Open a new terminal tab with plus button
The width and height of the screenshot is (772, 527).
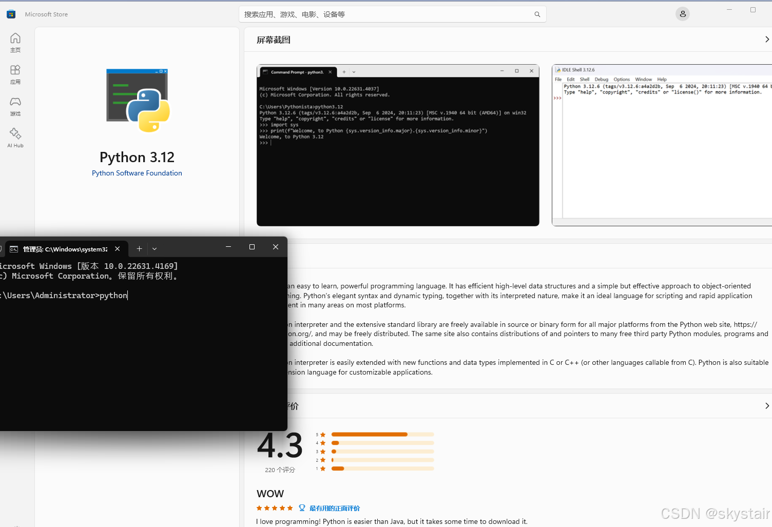tap(139, 248)
